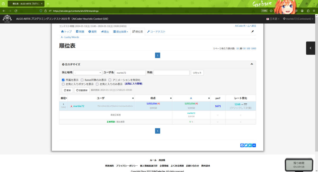Go to 質問 tab
The height and width of the screenshot is (172, 318).
92,32
